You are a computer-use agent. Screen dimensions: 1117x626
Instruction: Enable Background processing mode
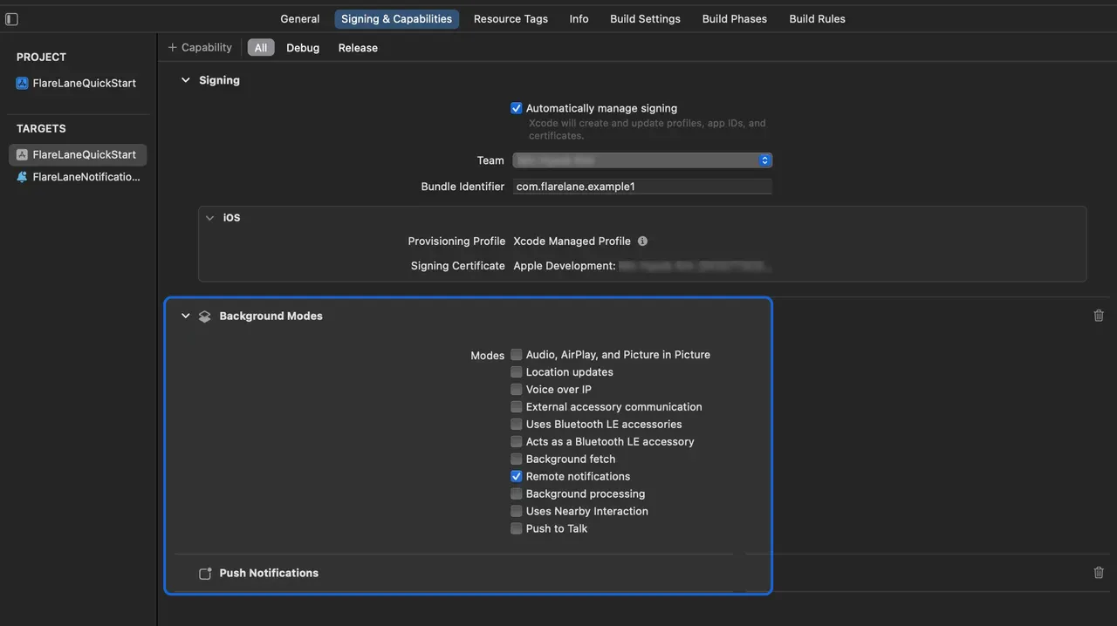point(517,494)
